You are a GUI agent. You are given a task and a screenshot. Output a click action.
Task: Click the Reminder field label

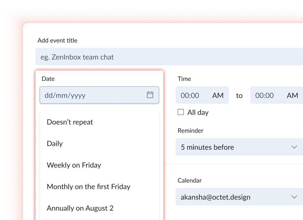tap(191, 131)
